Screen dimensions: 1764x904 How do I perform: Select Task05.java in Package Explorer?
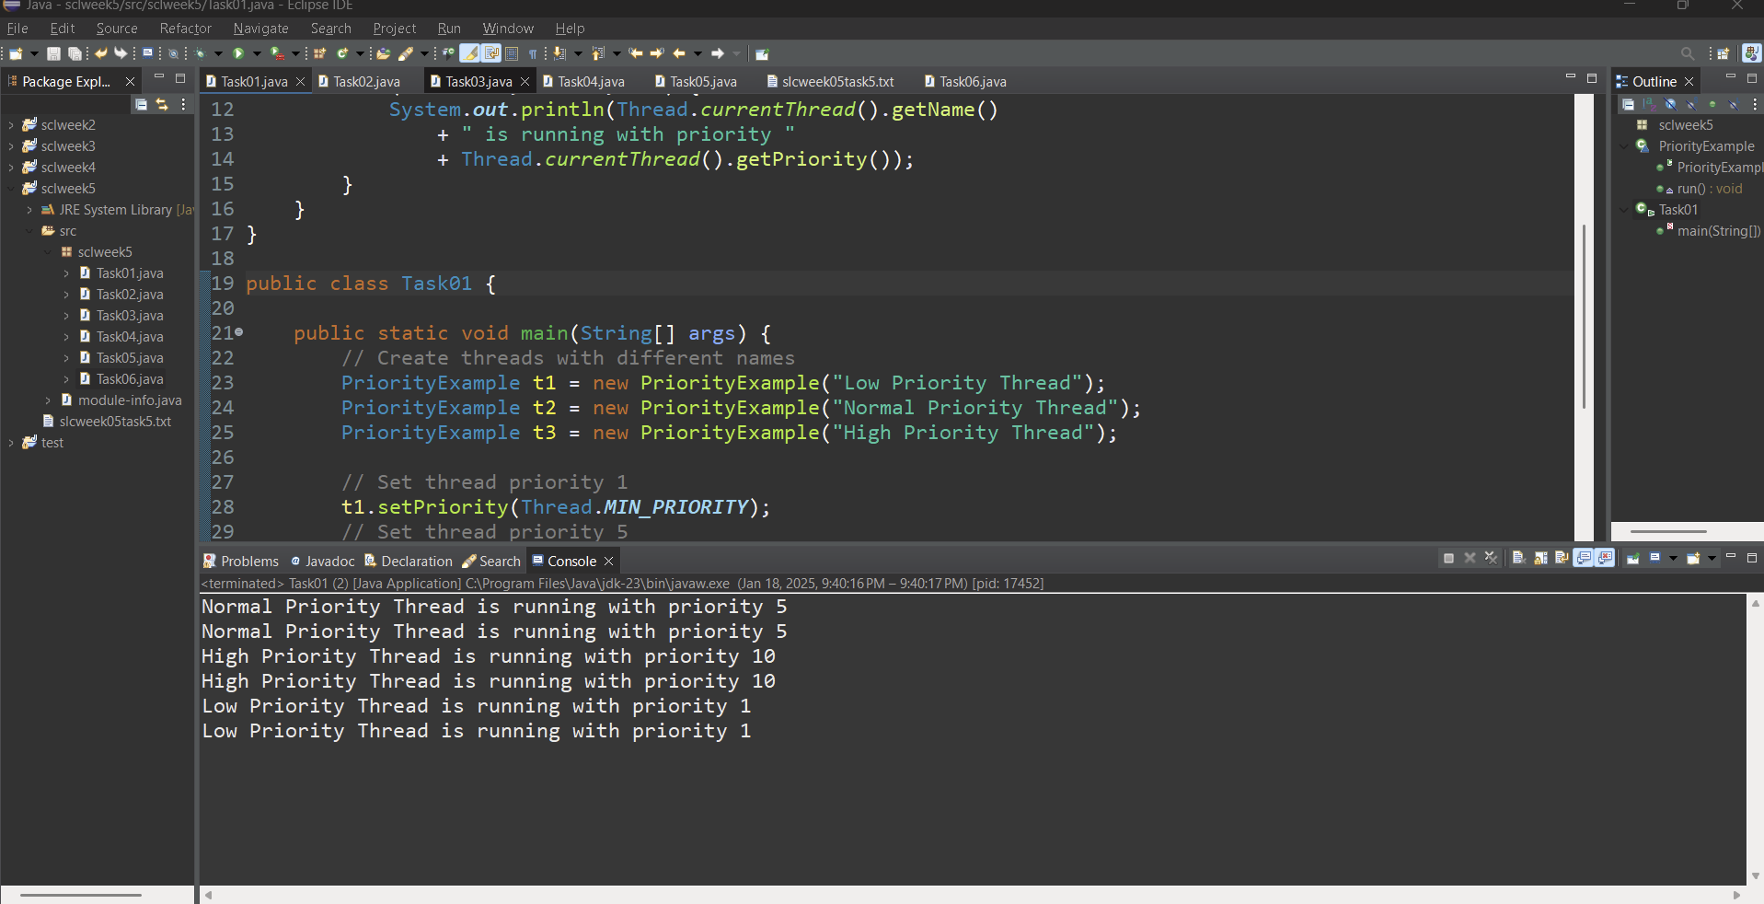click(130, 358)
